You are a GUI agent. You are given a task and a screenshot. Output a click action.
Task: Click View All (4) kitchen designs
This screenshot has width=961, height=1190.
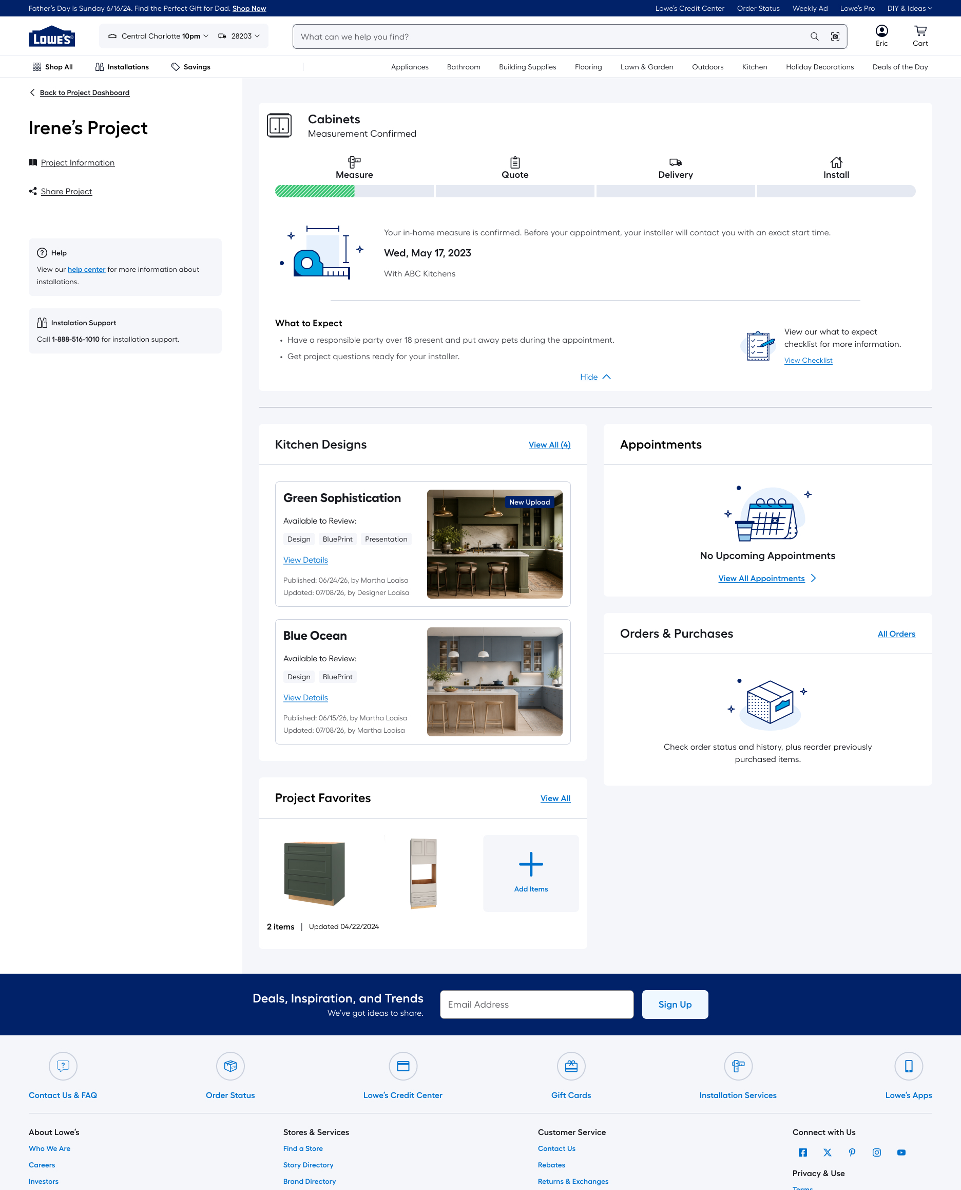coord(549,445)
